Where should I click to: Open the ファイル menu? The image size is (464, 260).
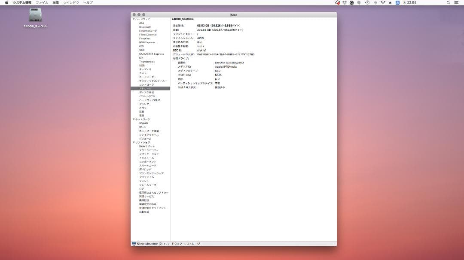(x=41, y=3)
